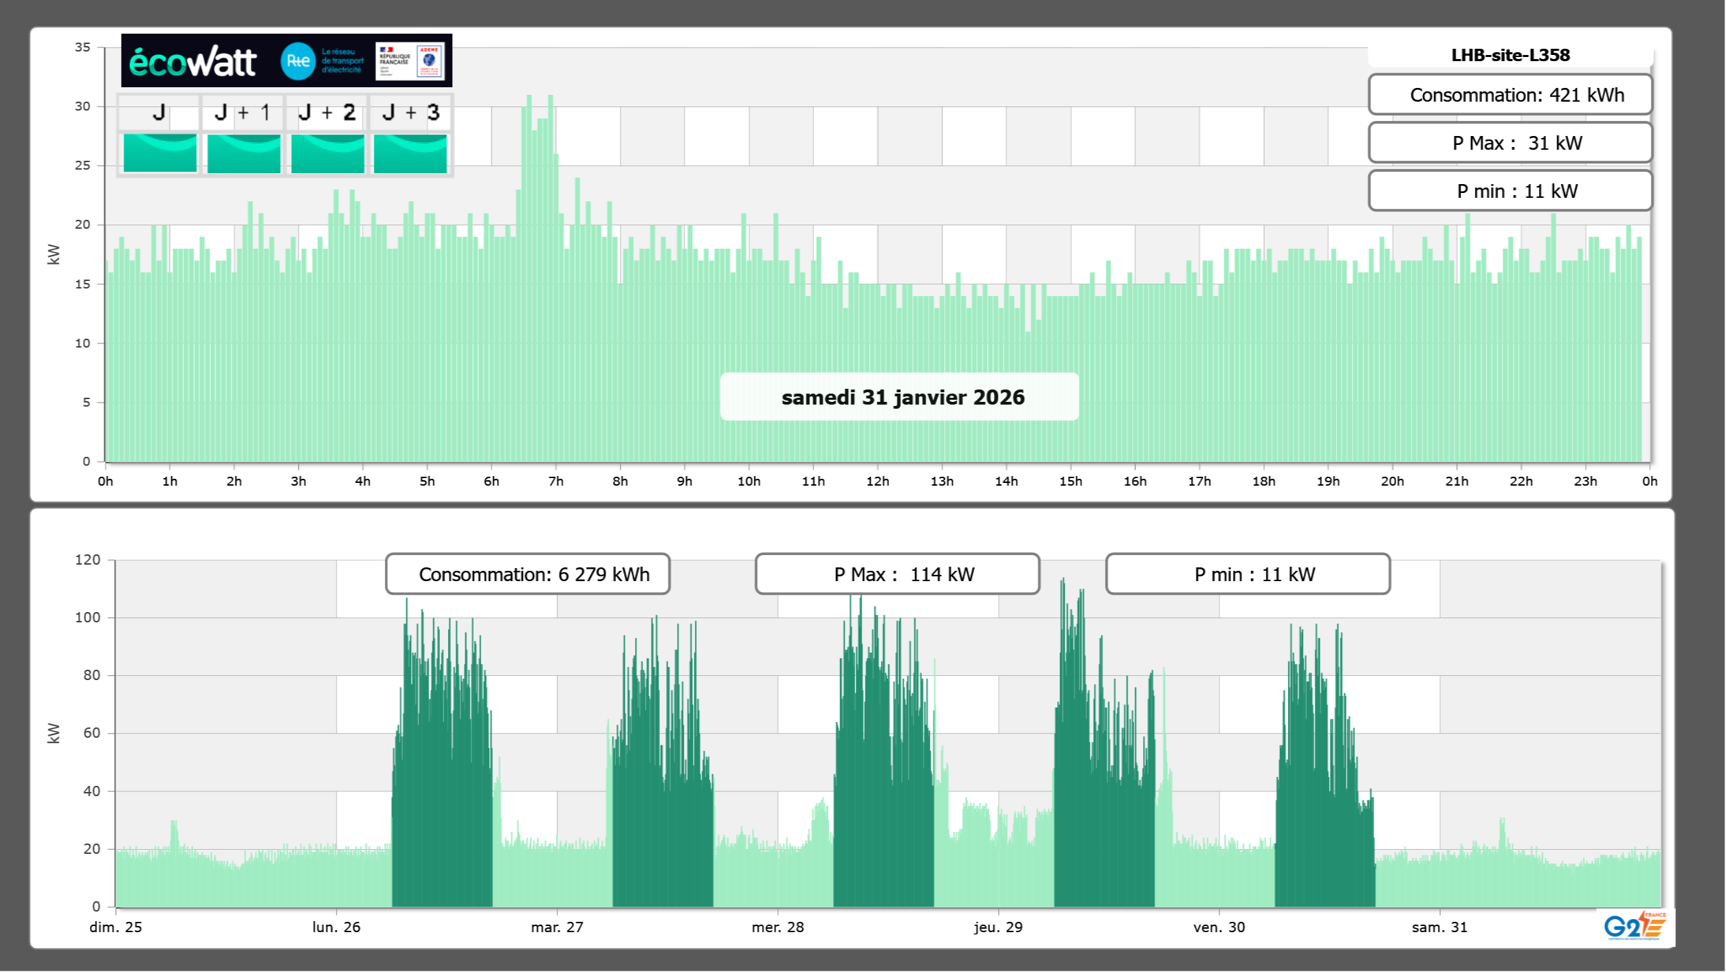
Task: Click the République Française ADEME logo
Action: point(410,61)
